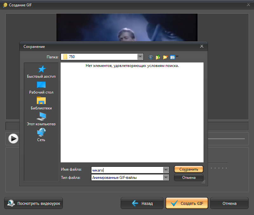
Task: Open Этот компьютер from the sidebar
Action: tap(41, 119)
